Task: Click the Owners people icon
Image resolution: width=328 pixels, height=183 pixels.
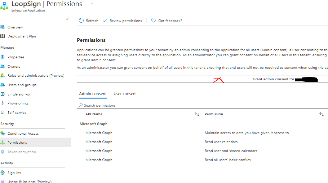Action: (x=3, y=66)
